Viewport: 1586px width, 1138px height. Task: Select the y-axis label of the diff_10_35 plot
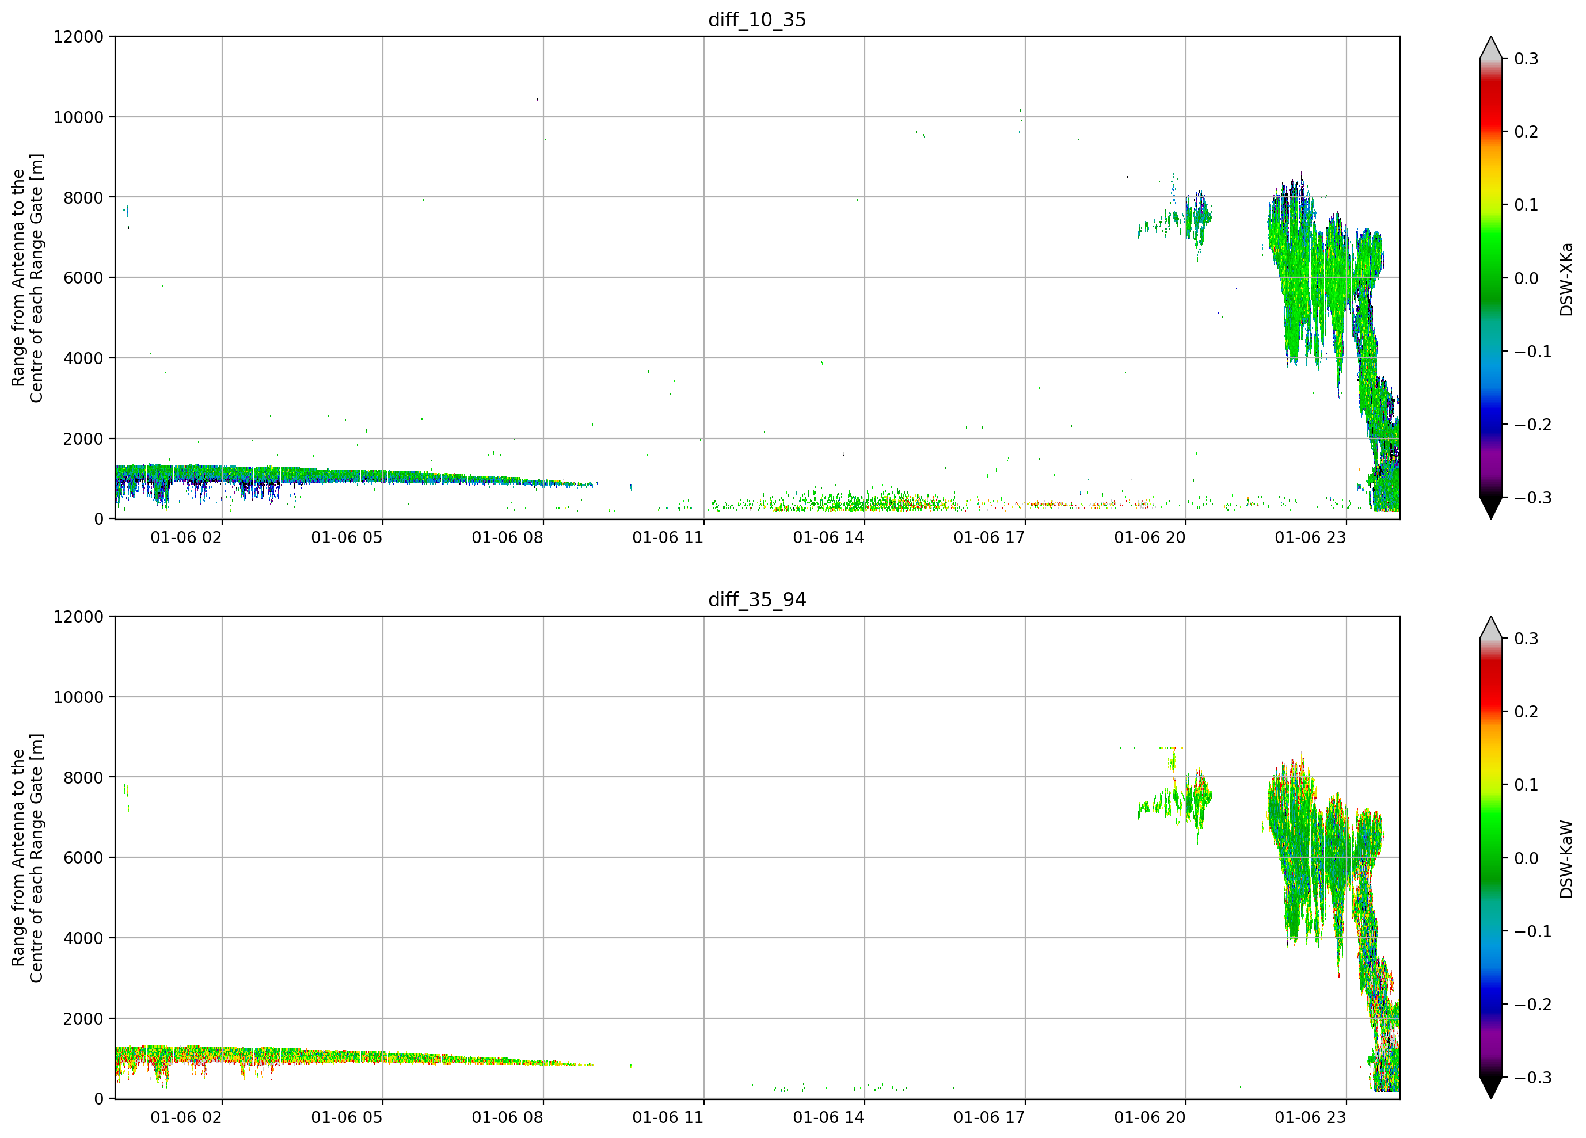tap(27, 278)
